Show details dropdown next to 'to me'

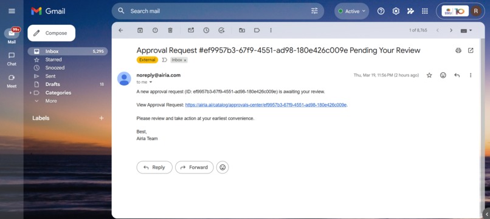(151, 83)
